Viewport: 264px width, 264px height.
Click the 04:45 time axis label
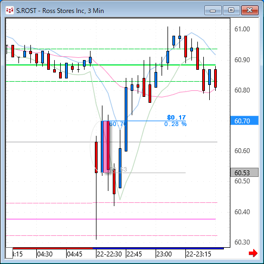(x=74, y=254)
